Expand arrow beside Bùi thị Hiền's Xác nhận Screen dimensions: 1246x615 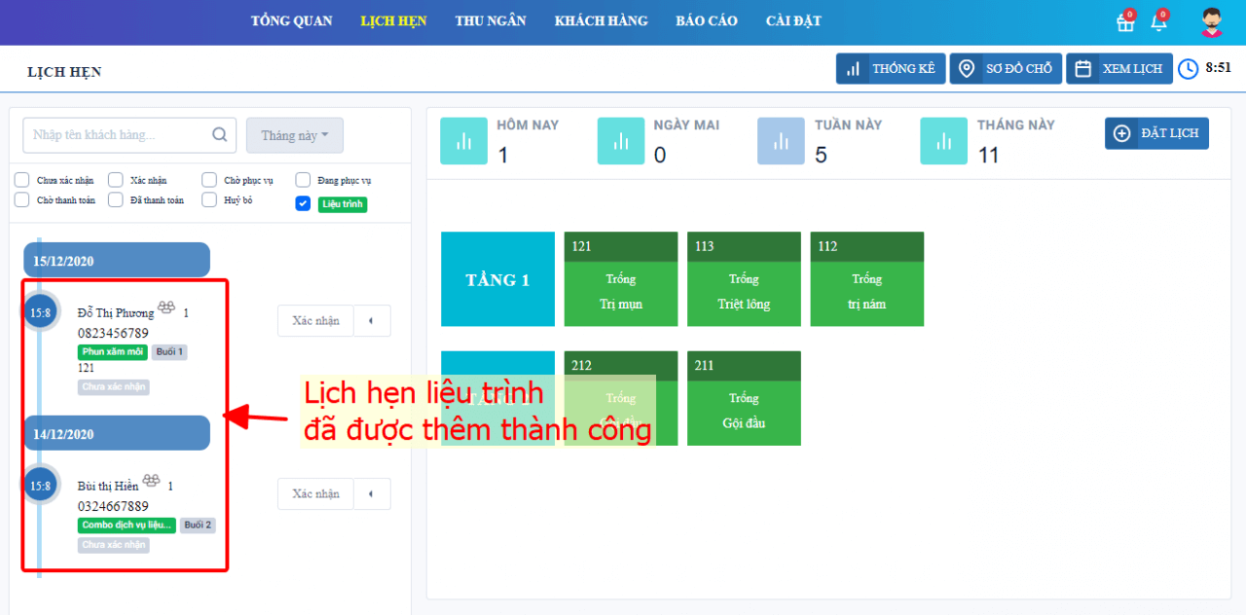point(371,494)
